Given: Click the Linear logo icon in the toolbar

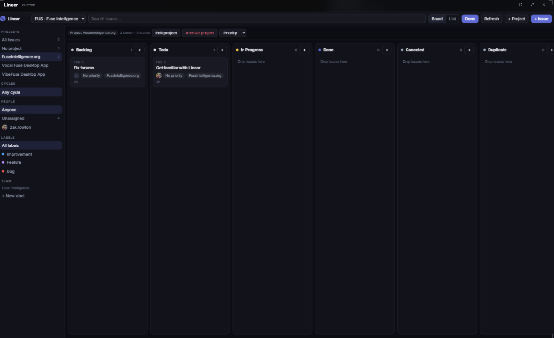Looking at the screenshot, I should coord(3,19).
